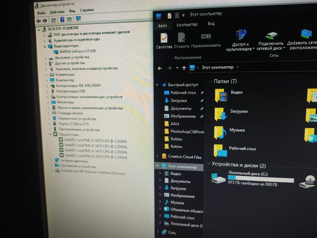Click Подключить сетевой диск icon
Screen dimensions: 317x238
click(x=271, y=35)
